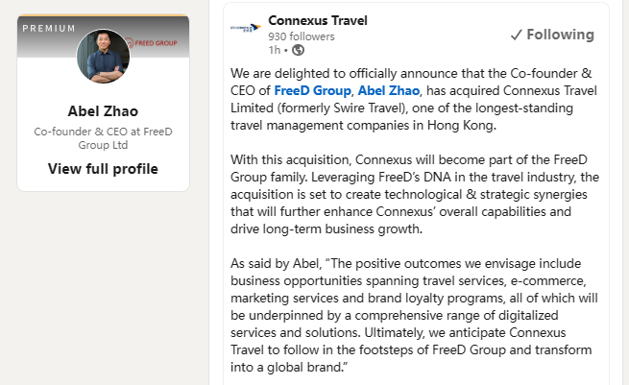Screen dimensions: 629x385
Task: Open the FreeD Group link in post
Action: pos(312,90)
